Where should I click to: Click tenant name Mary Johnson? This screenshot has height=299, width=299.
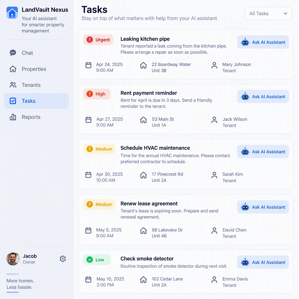tap(237, 65)
